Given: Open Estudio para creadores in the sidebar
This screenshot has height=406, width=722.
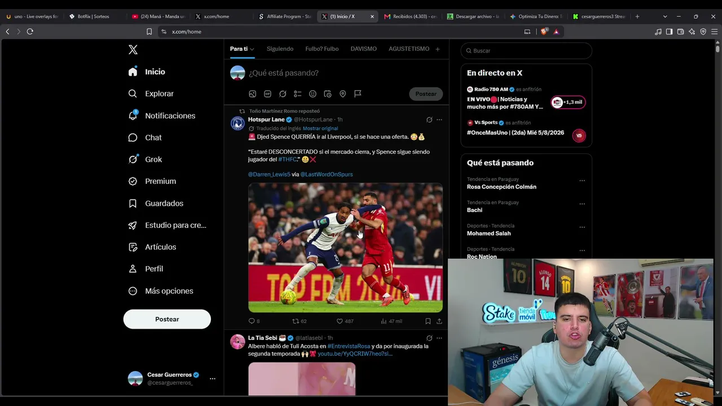Looking at the screenshot, I should tap(167, 225).
